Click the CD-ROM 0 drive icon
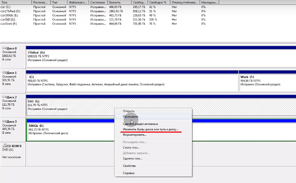The image size is (296, 183). [4, 146]
